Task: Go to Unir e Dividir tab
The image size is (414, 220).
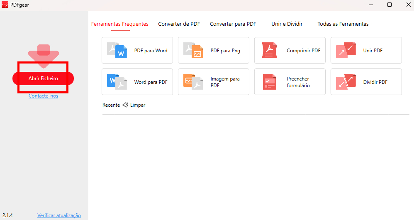Action: [287, 24]
